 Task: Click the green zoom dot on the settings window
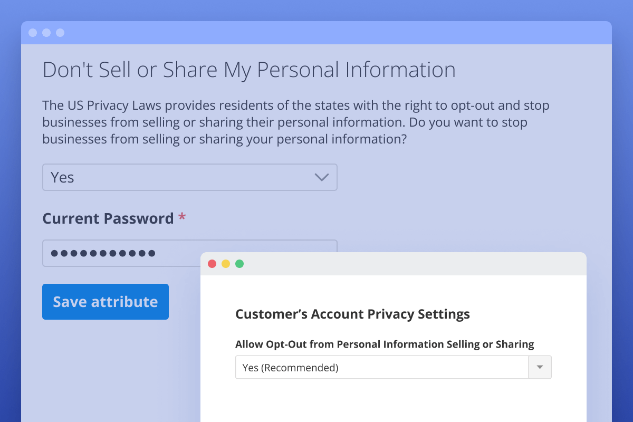click(x=239, y=263)
